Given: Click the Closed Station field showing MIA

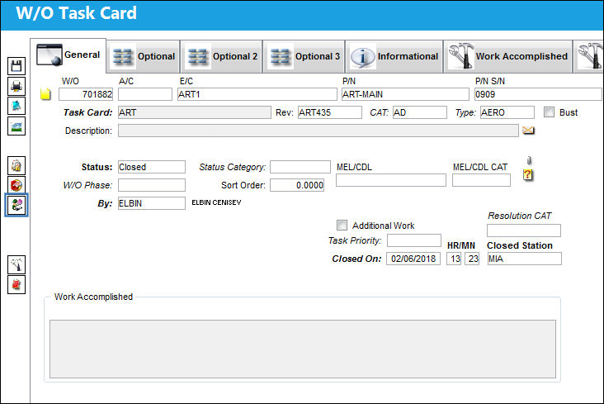Looking at the screenshot, I should [525, 259].
